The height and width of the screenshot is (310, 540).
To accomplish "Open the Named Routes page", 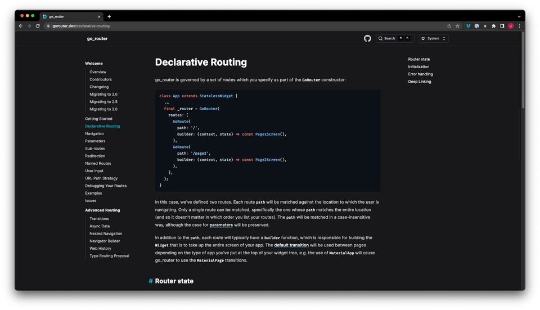I will click(x=98, y=164).
